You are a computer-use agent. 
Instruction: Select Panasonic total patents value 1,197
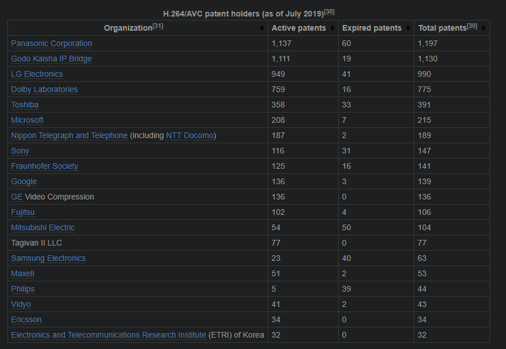coord(428,43)
